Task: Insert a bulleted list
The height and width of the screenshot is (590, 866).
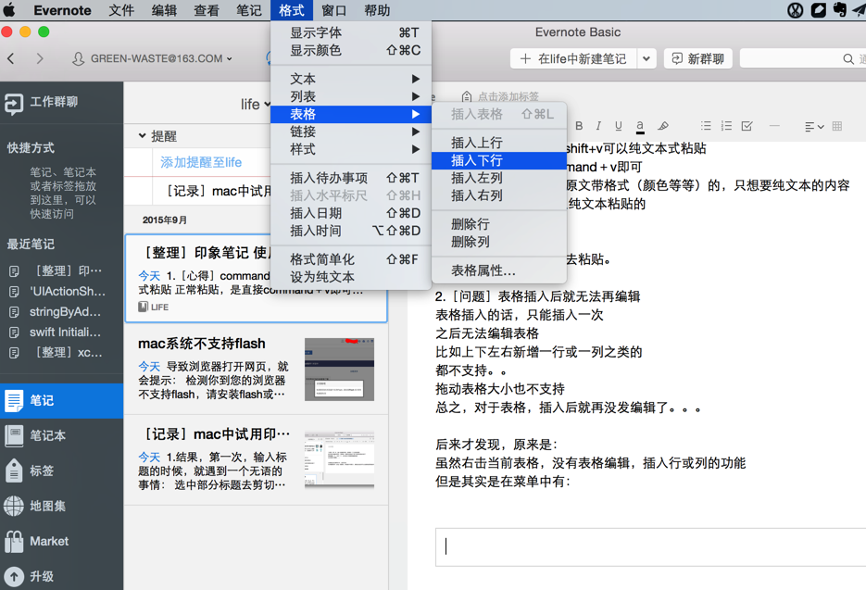Action: (x=706, y=126)
